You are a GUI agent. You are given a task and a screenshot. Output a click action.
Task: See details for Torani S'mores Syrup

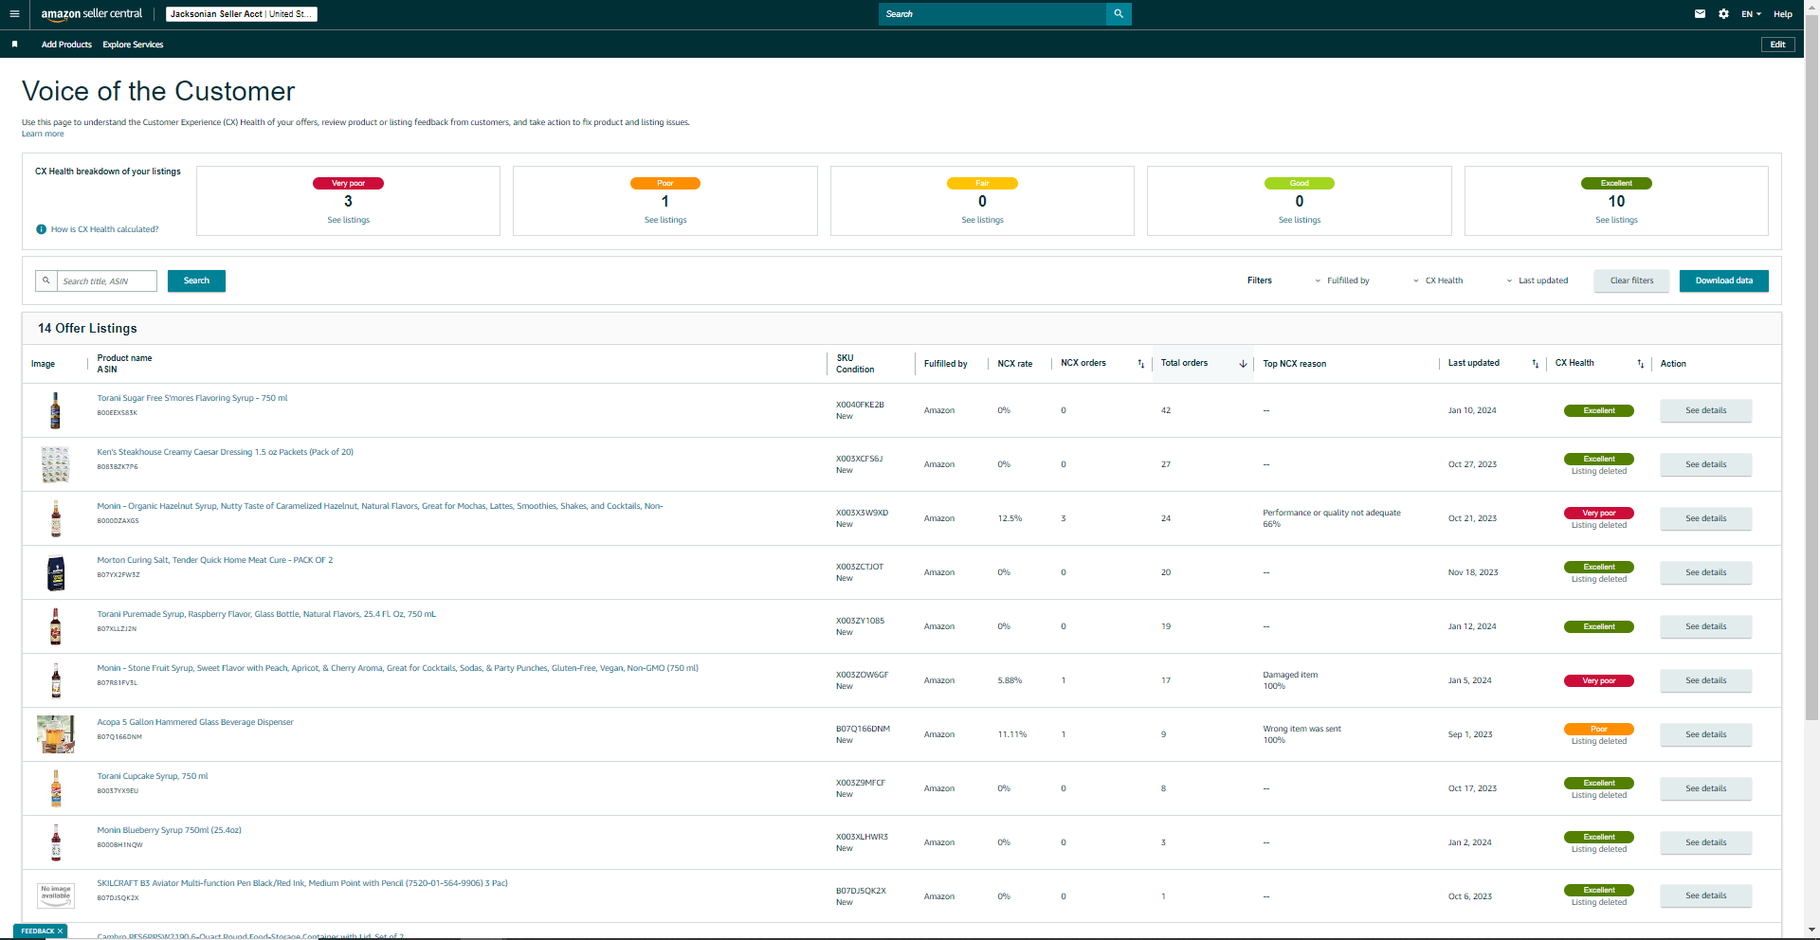point(1705,410)
